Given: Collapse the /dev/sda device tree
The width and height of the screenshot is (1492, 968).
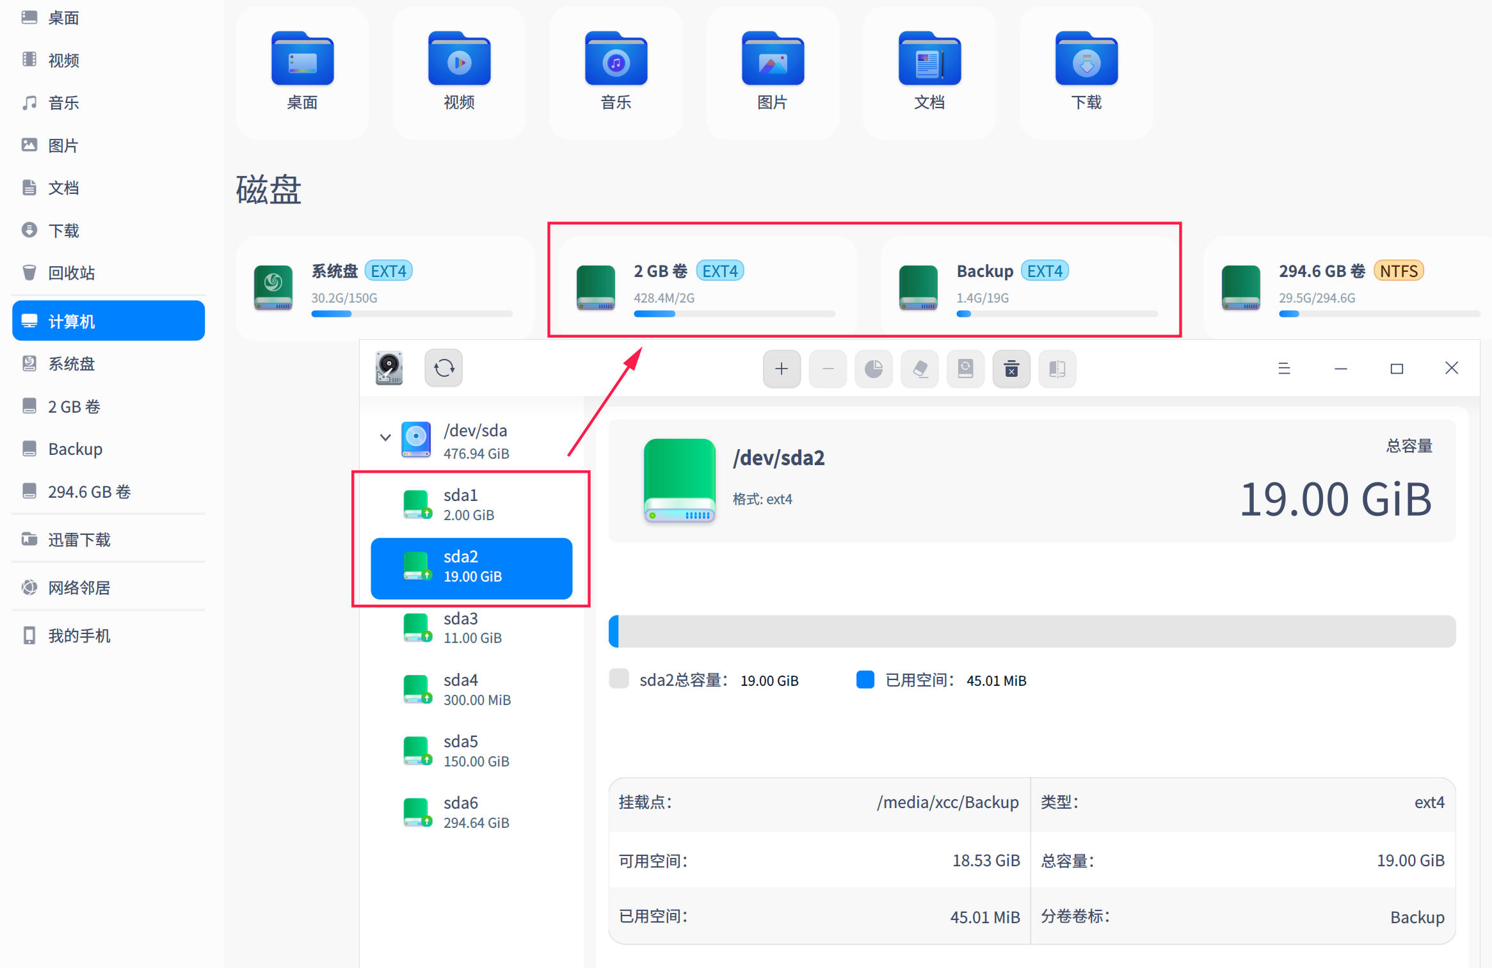Looking at the screenshot, I should click(385, 438).
